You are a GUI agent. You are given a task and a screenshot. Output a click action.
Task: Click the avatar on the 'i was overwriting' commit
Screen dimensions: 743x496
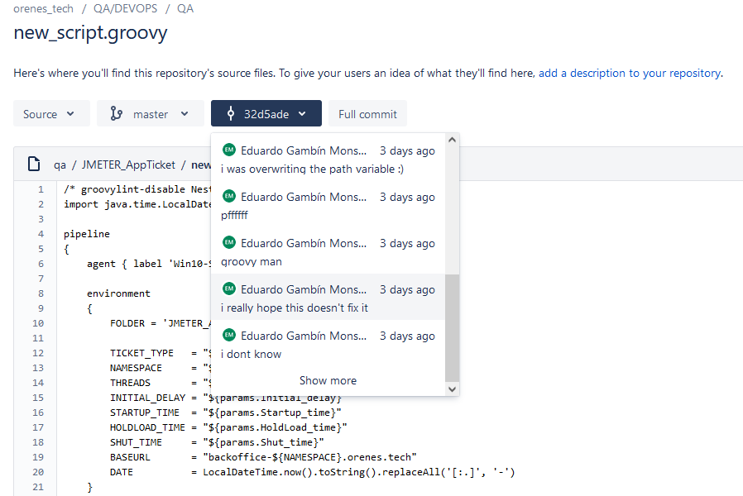point(229,150)
